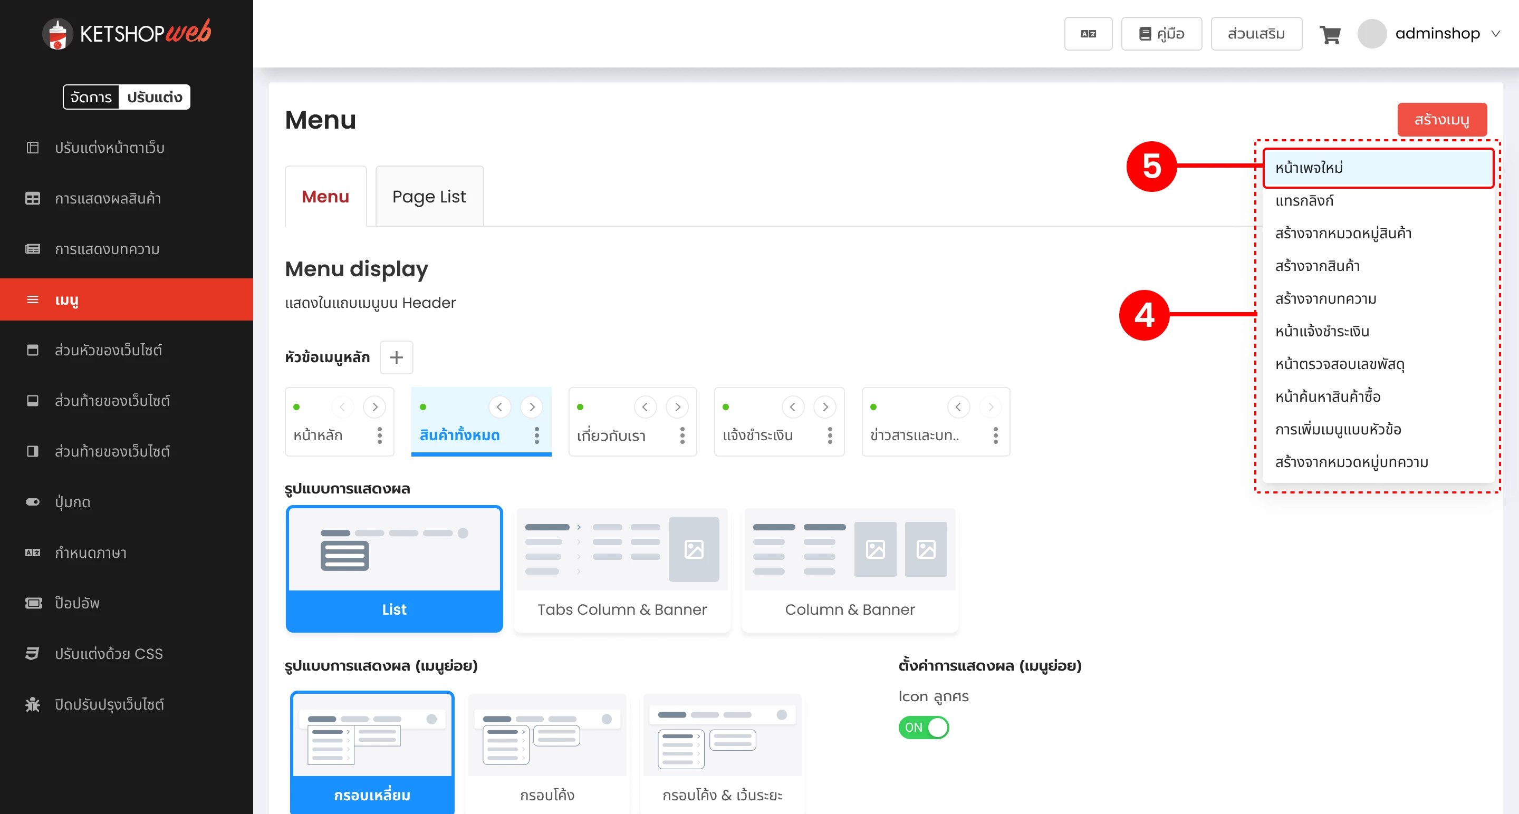Click the KETSHOPweb logo
Image resolution: width=1519 pixels, height=814 pixels.
[126, 33]
